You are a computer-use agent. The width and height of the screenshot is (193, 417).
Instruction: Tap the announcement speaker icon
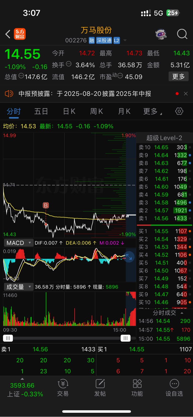tap(9, 94)
